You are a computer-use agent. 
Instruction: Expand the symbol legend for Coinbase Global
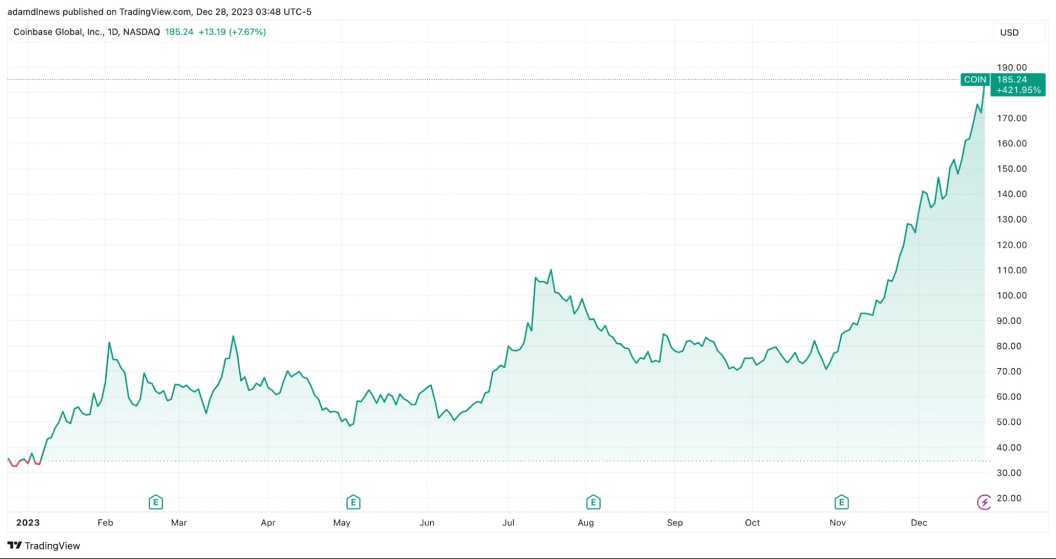pyautogui.click(x=61, y=32)
